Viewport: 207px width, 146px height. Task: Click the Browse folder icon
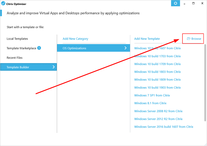(x=189, y=39)
